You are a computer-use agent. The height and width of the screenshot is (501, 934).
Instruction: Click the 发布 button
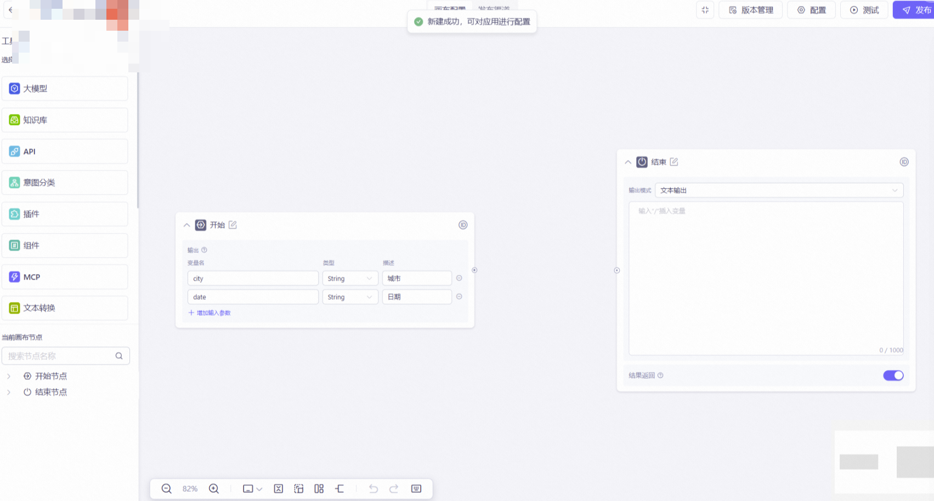(915, 10)
